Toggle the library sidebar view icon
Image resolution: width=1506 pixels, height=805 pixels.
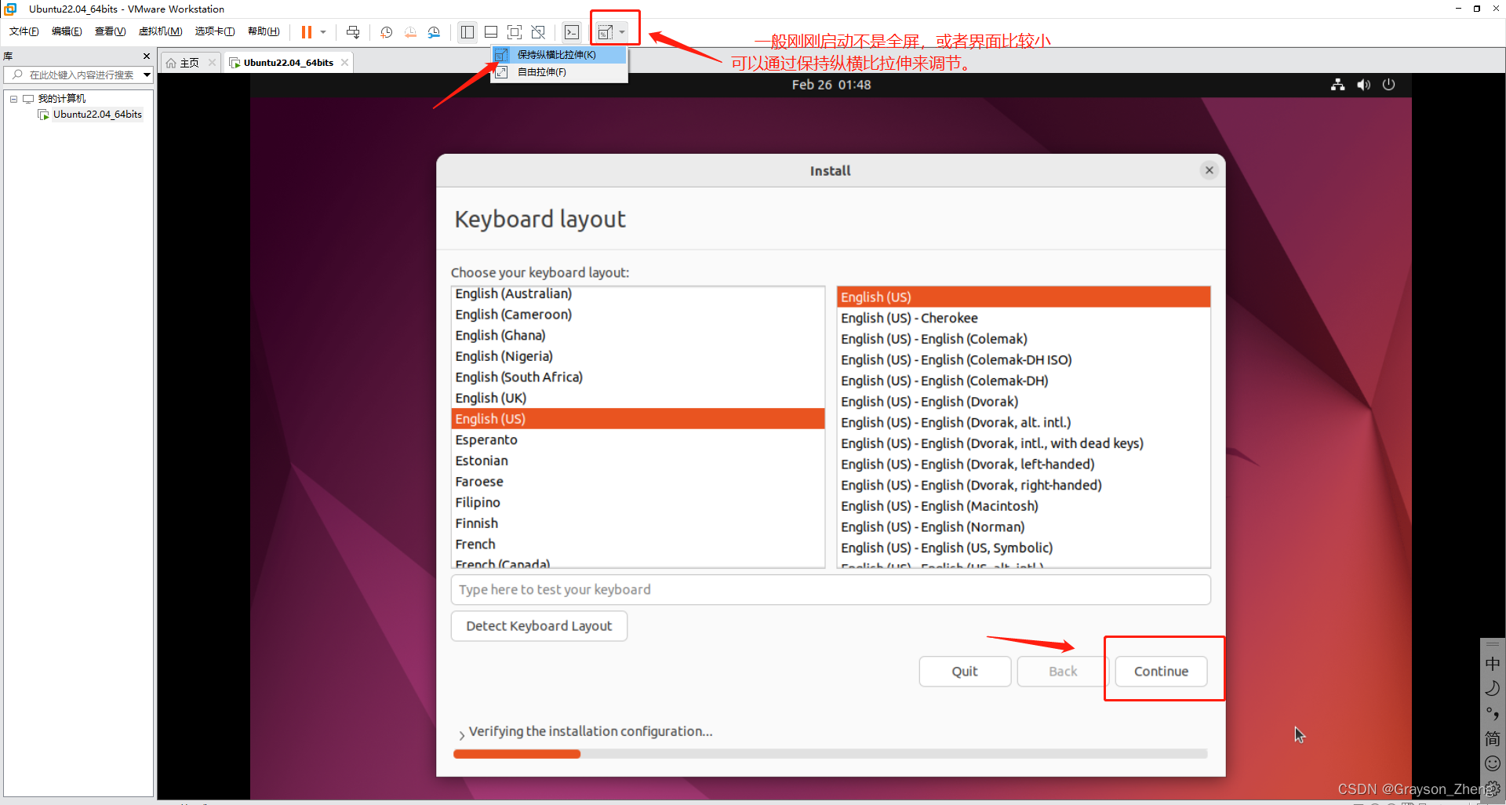(467, 32)
